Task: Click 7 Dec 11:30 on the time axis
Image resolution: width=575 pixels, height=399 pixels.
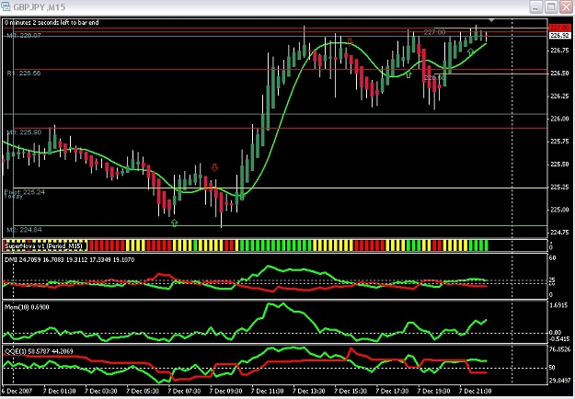Action: (x=268, y=391)
